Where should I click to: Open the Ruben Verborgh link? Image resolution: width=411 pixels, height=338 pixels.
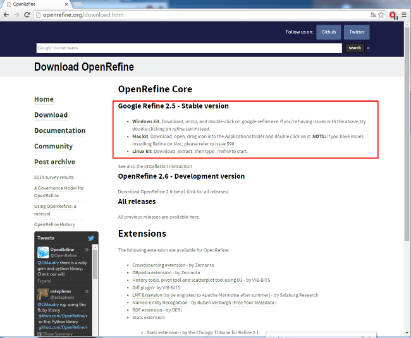[214, 303]
